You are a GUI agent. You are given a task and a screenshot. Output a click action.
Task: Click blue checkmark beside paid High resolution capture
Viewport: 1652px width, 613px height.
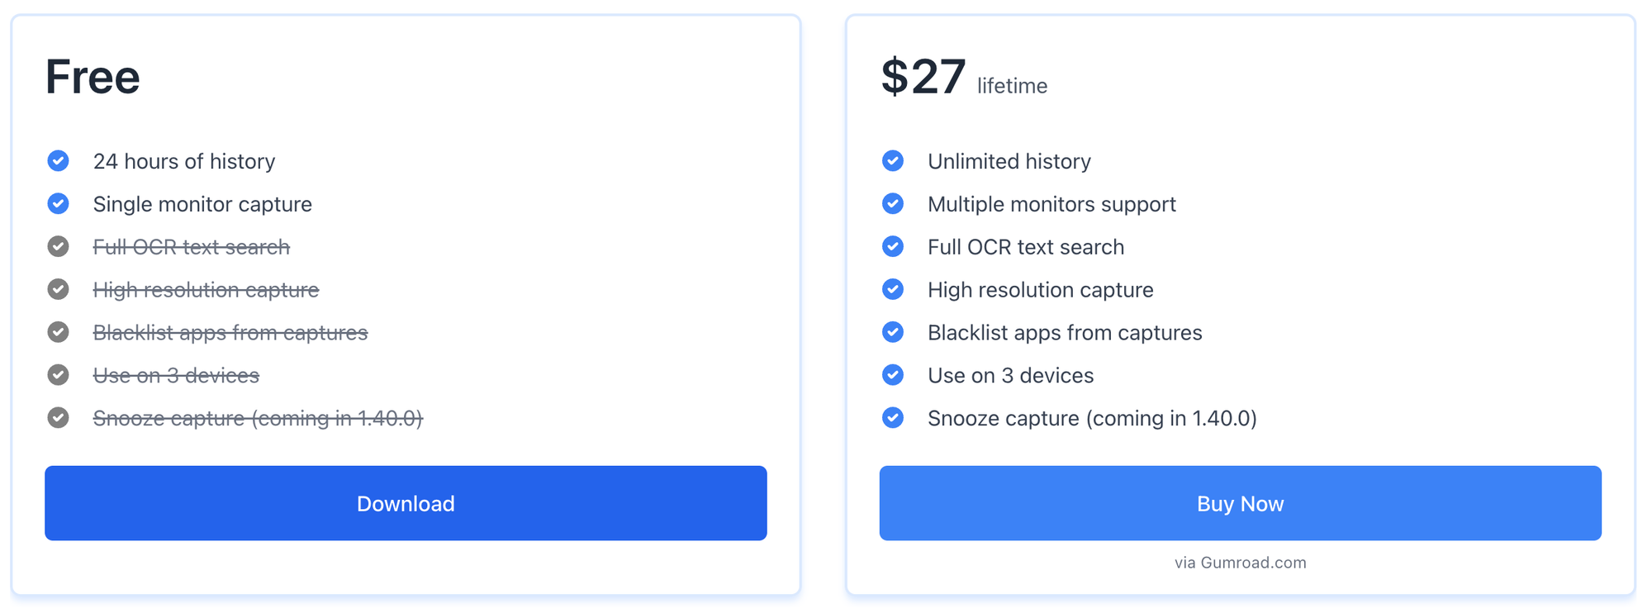point(893,289)
